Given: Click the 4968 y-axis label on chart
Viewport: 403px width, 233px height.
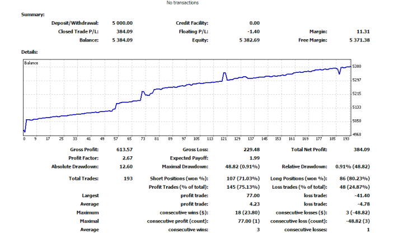Looking at the screenshot, I should [357, 134].
